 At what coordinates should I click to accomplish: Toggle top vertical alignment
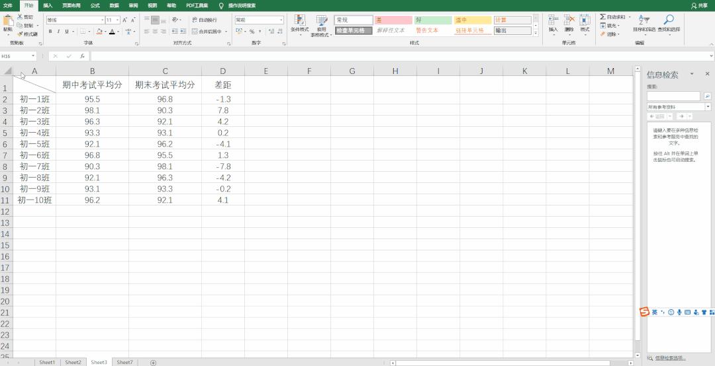[x=147, y=20]
